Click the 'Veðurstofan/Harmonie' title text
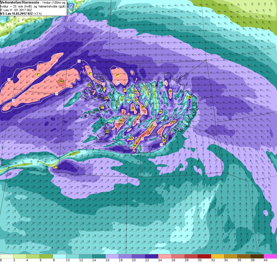This screenshot has height=262, width=277. [x=20, y=2]
